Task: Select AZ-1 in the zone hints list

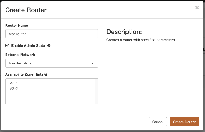Action: click(14, 83)
